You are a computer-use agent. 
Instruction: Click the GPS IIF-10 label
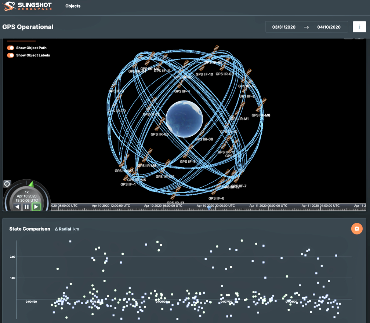[204, 74]
